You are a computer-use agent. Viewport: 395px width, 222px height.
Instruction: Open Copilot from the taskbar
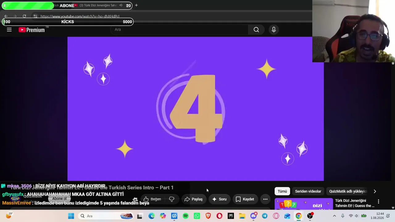point(163,216)
